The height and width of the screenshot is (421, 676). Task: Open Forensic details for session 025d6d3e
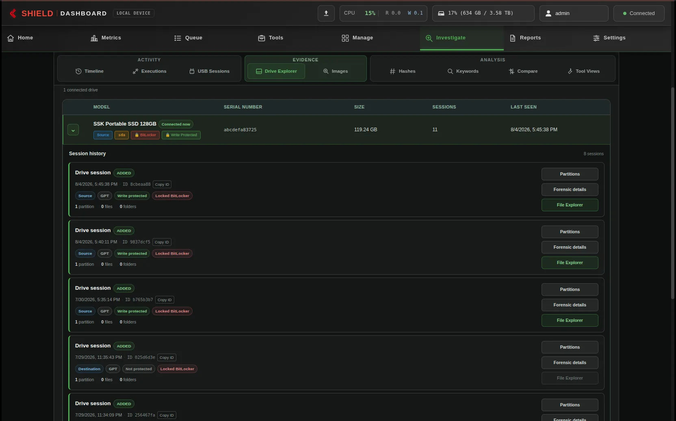(x=570, y=362)
